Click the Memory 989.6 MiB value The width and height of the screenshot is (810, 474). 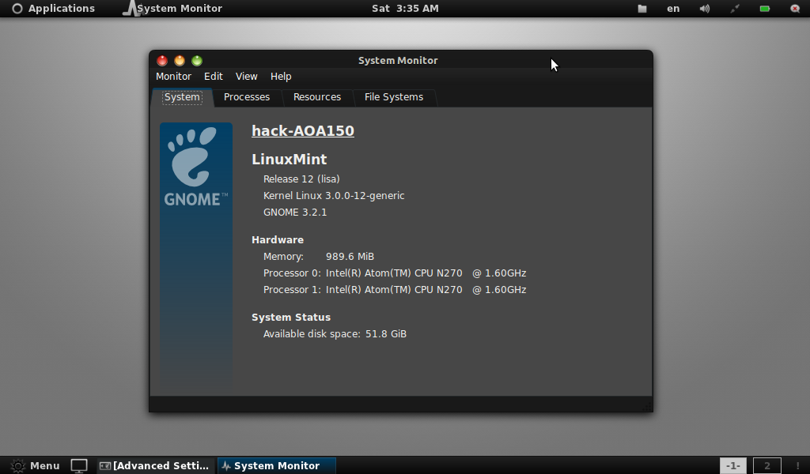pyautogui.click(x=350, y=256)
